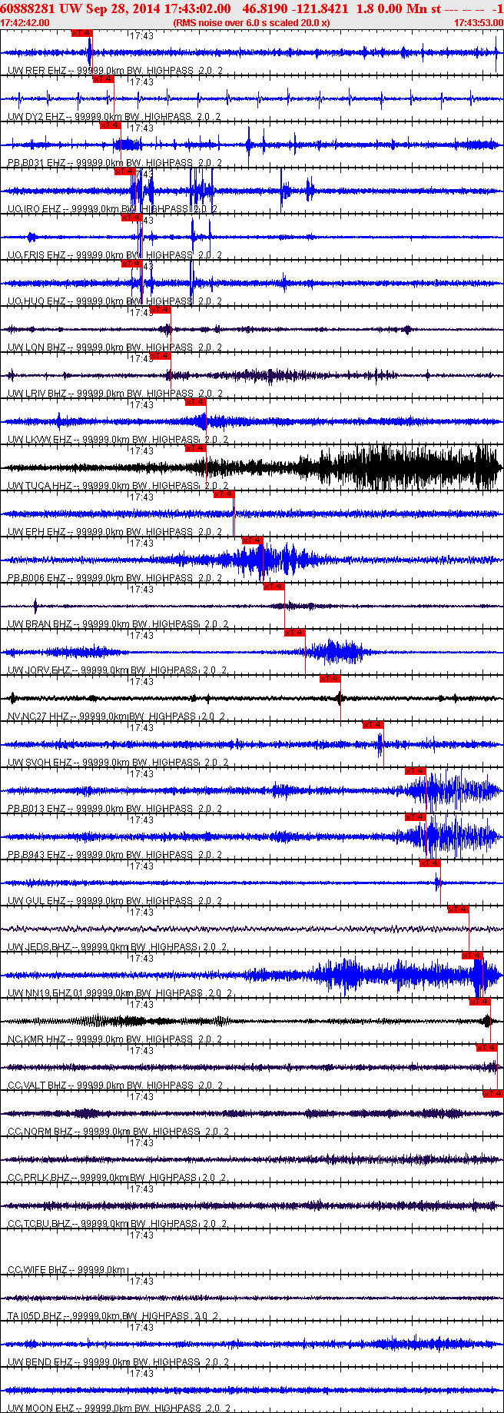Select the UW JEDS BHZ trace label
Viewport: 504px width, 1413px height.
click(x=117, y=947)
